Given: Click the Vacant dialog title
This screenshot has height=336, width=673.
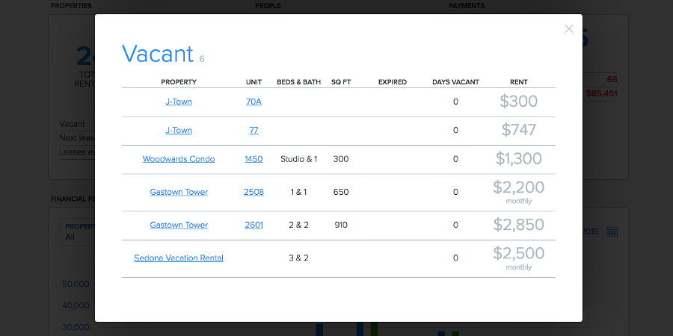Looking at the screenshot, I should pyautogui.click(x=158, y=54).
